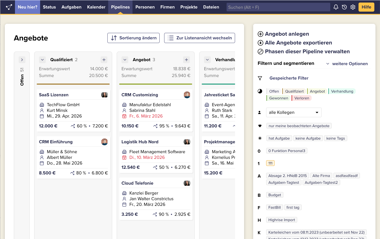Open the alle Kollegen dropdown
The image size is (380, 239).
(x=294, y=112)
